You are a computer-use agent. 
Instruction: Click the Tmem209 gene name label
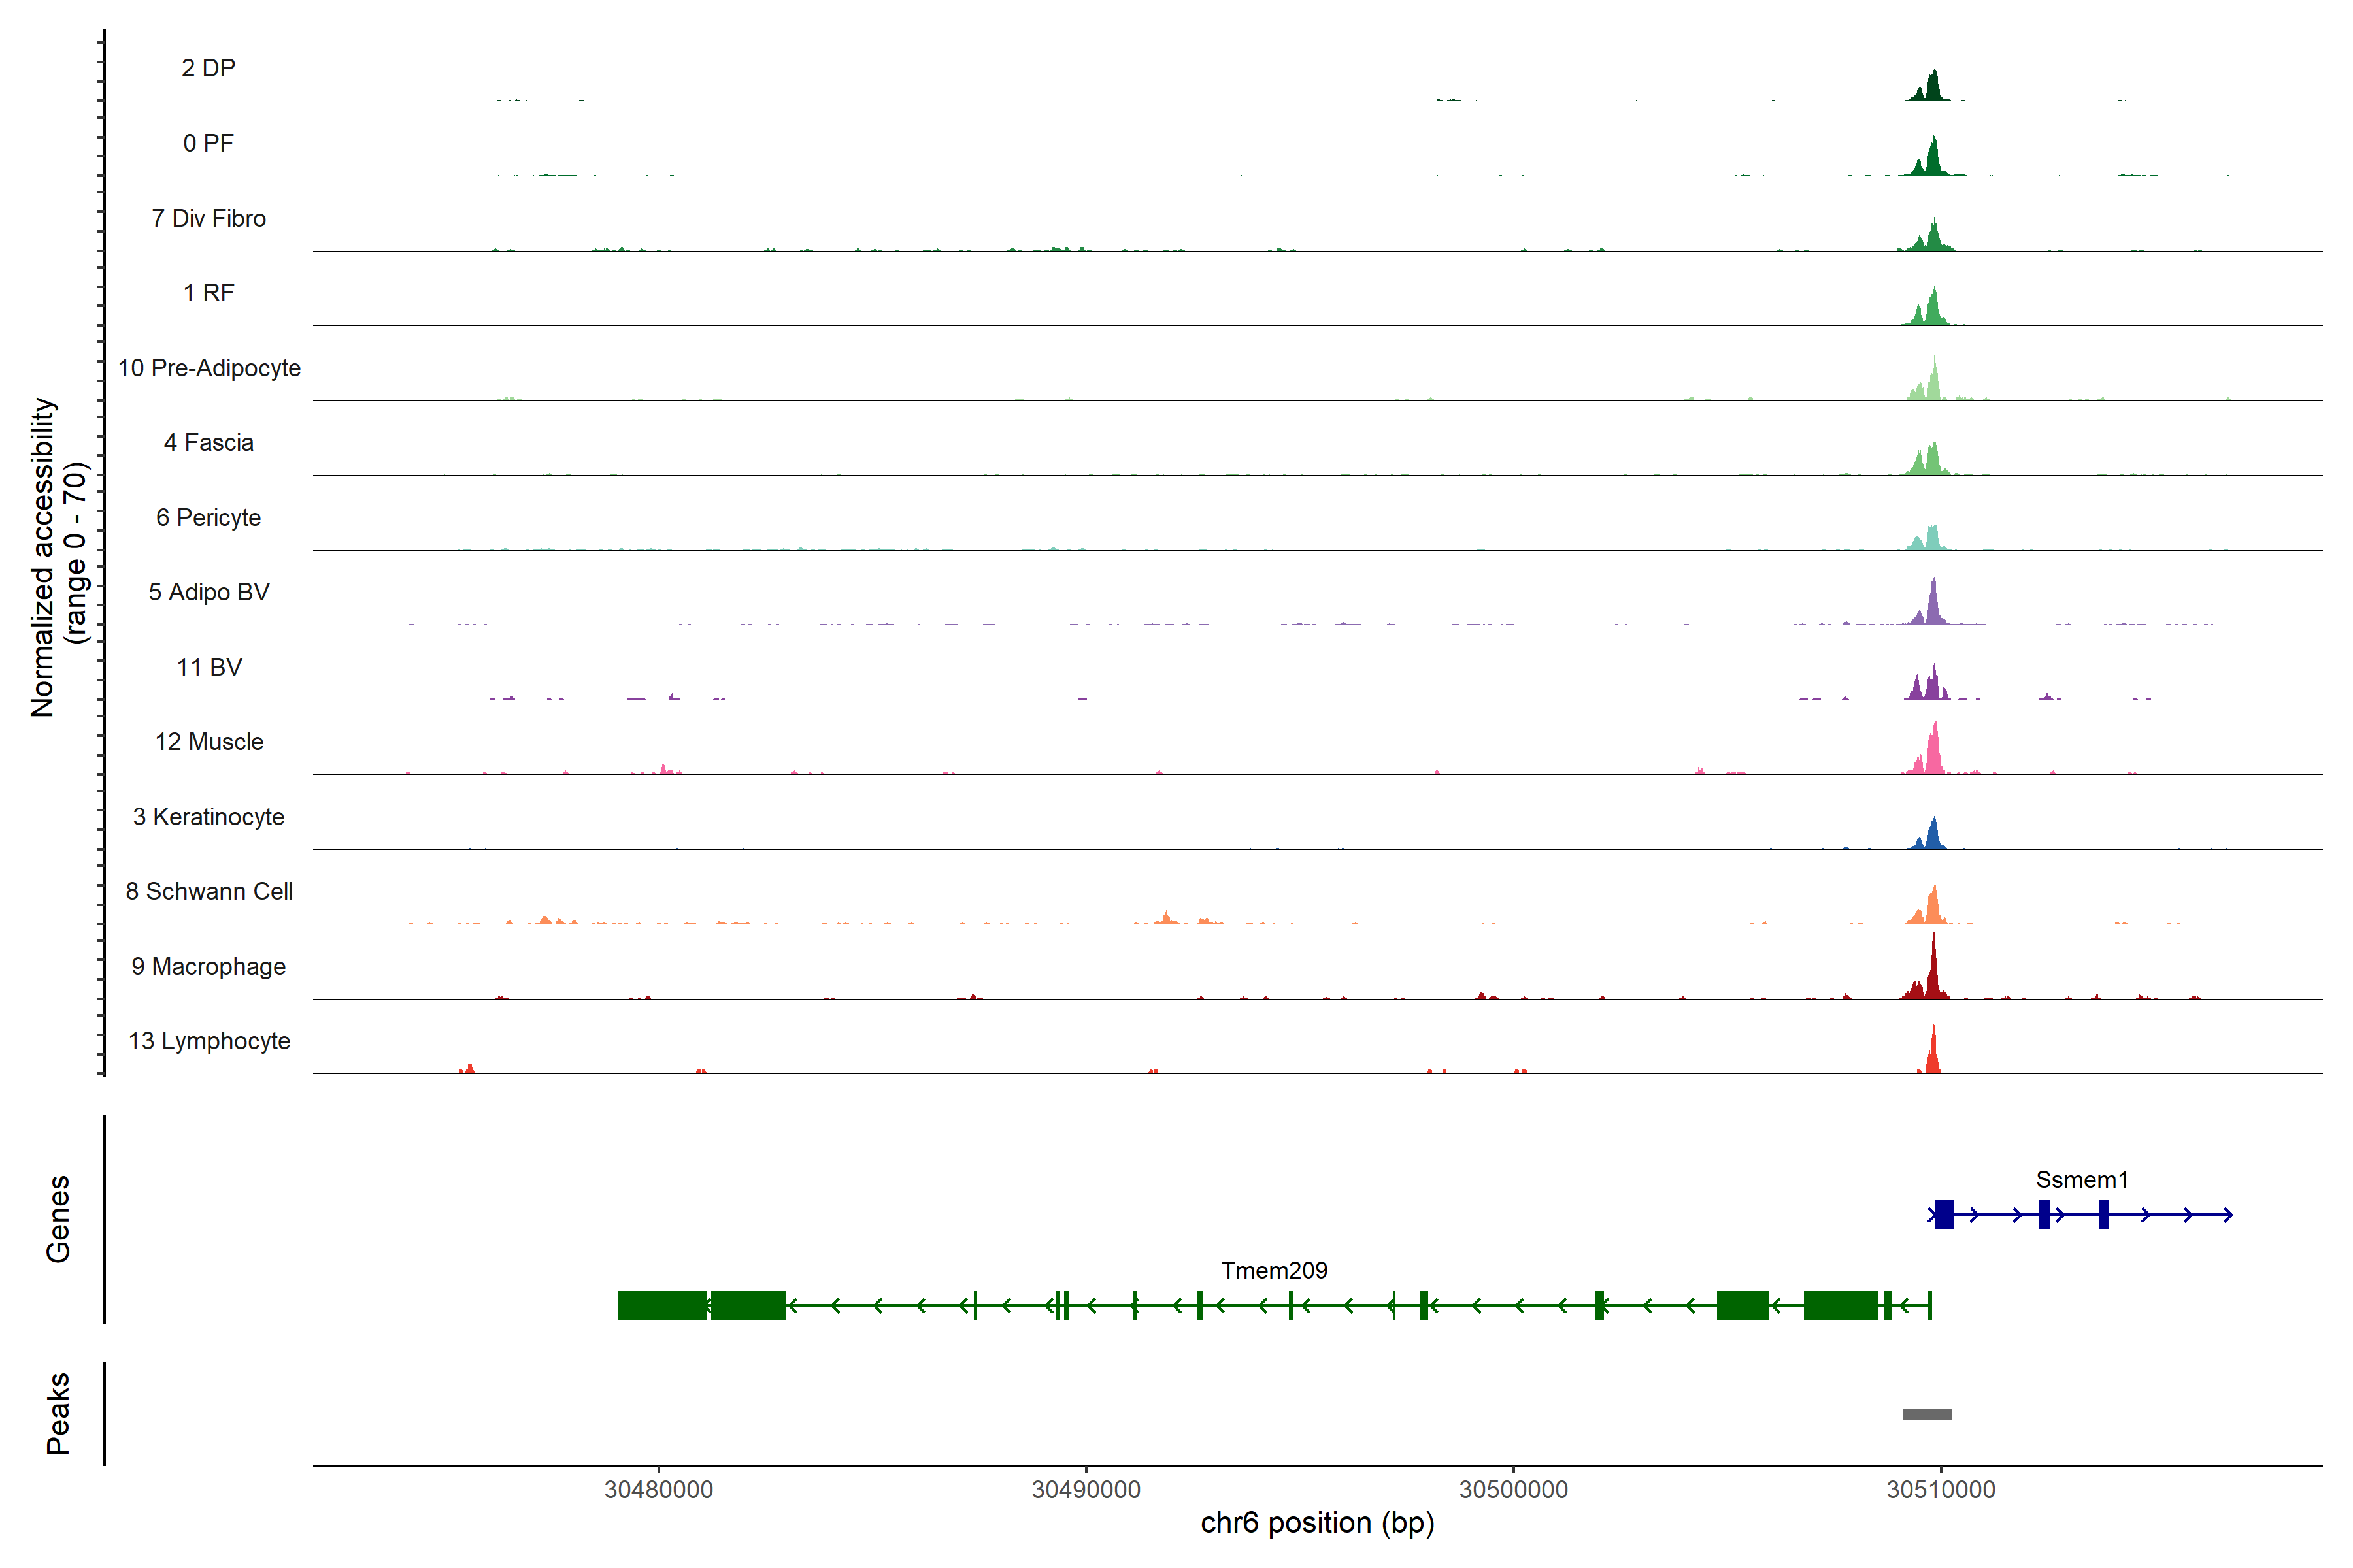click(1273, 1270)
